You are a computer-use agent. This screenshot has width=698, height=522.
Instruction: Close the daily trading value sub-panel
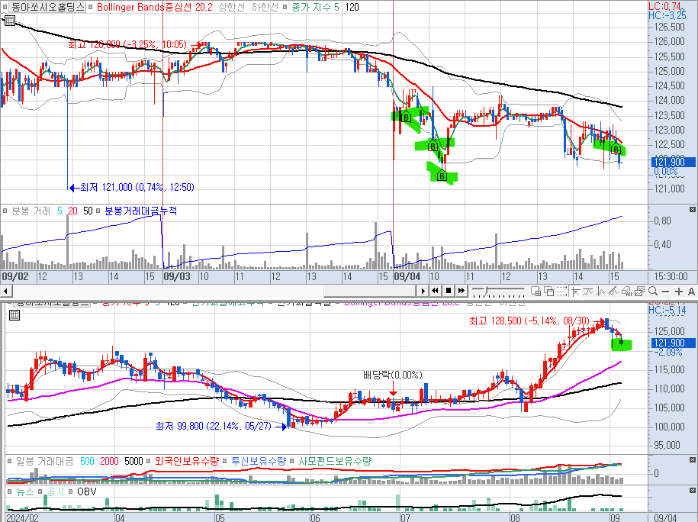[692, 459]
